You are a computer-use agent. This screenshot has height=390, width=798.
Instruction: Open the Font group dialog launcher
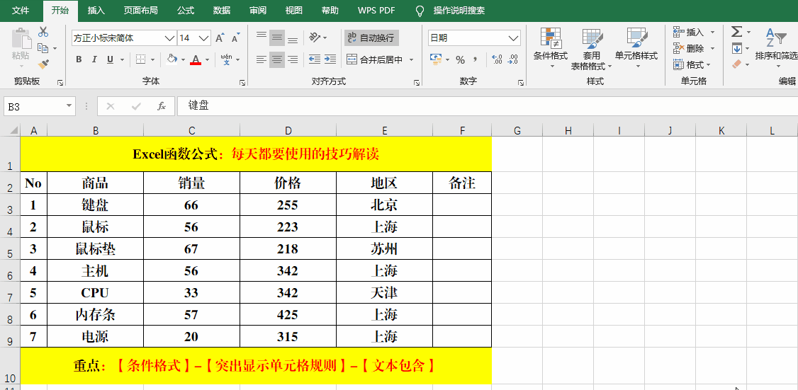[x=242, y=82]
